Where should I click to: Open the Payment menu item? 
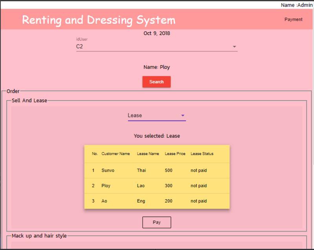coord(293,20)
